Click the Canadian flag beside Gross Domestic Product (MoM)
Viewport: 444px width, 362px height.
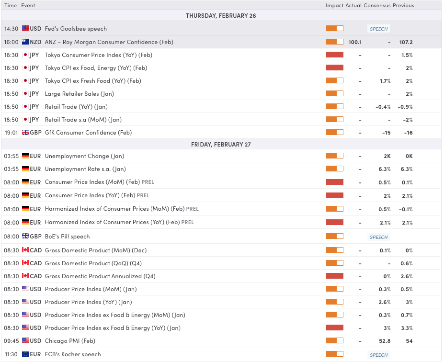click(26, 250)
